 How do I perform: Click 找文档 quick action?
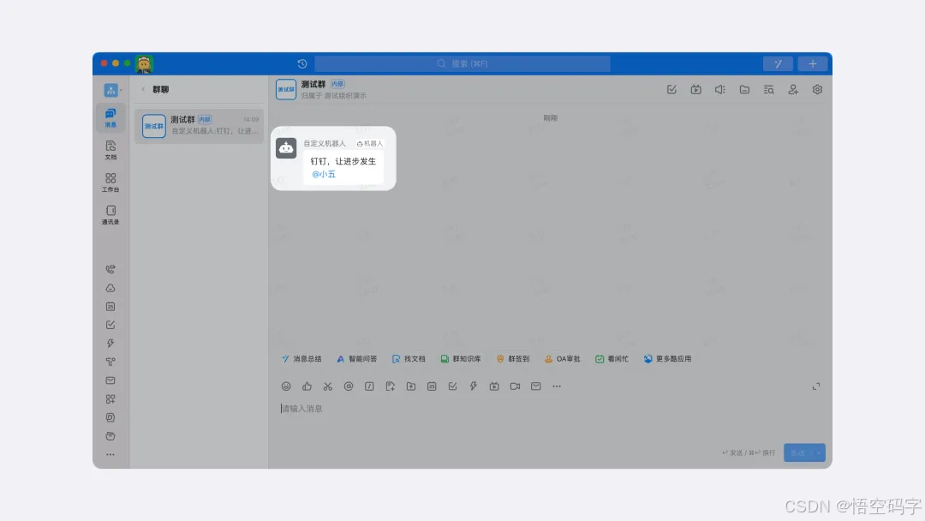[x=409, y=359]
